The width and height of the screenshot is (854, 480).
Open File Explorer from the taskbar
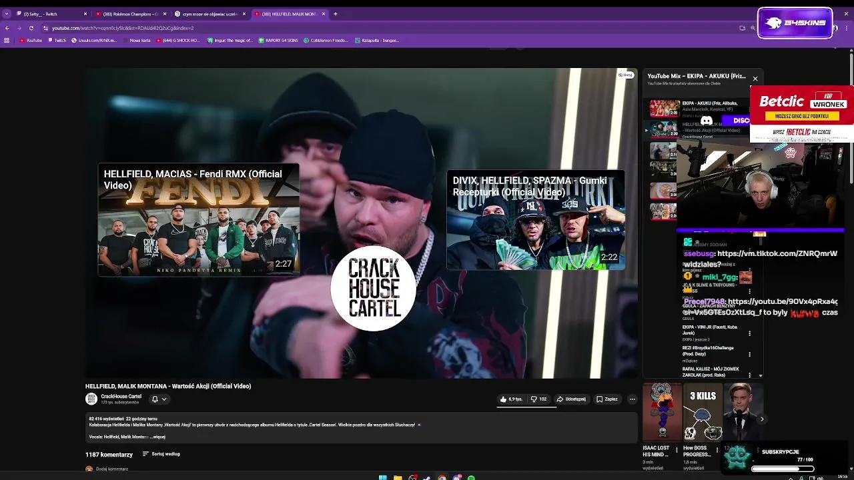pos(398,477)
